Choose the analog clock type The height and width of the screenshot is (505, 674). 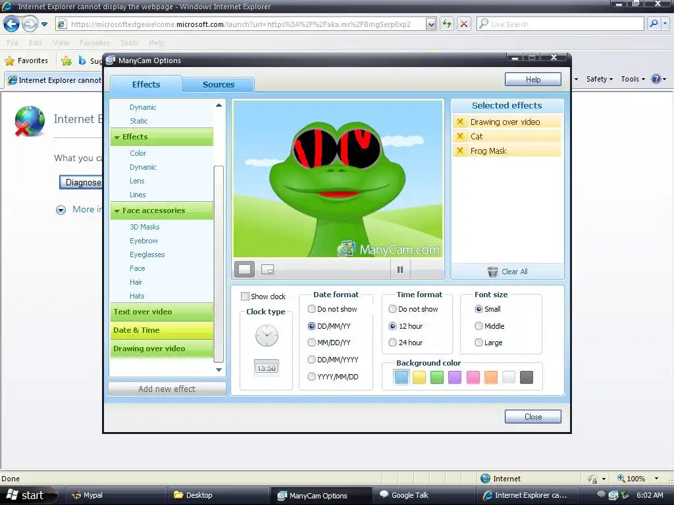267,335
